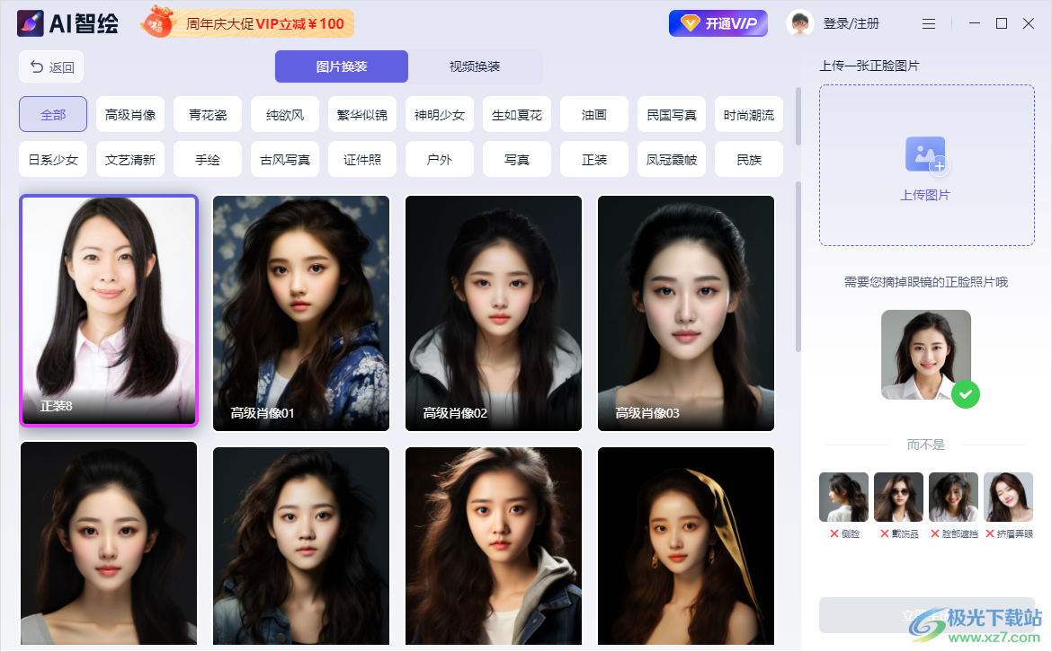The image size is (1052, 652).
Task: Click the upload image icon in dropzone
Action: click(x=925, y=154)
